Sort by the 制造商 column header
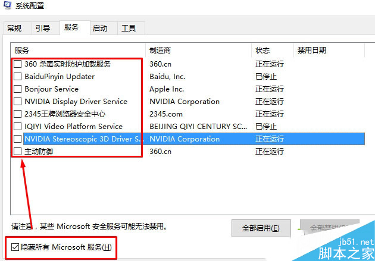Image resolution: width=375 pixels, height=261 pixels. coord(198,49)
